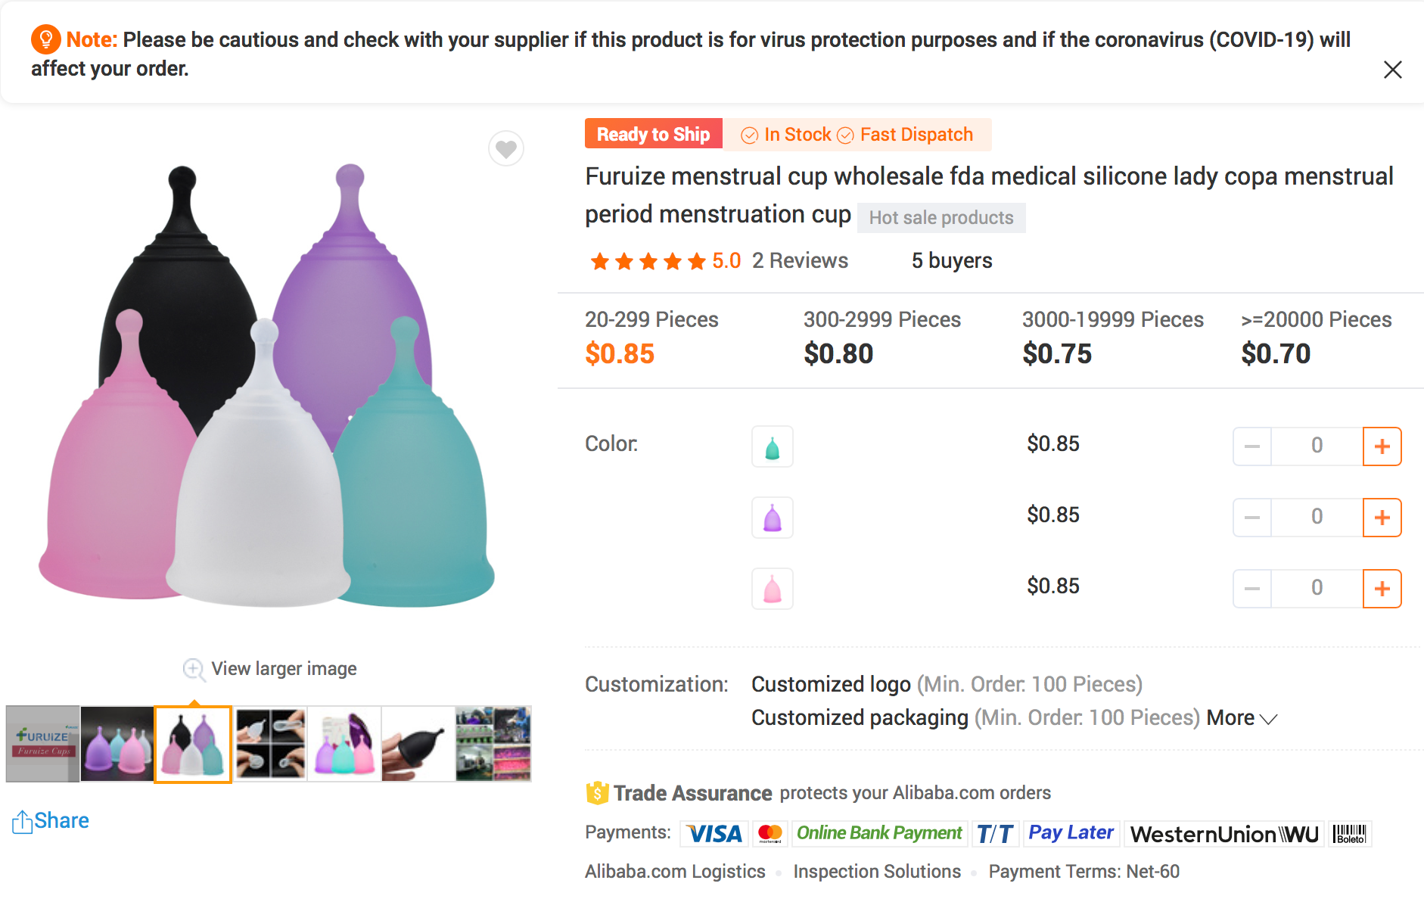This screenshot has height=902, width=1424.
Task: Select the T/T payment icon
Action: [995, 833]
